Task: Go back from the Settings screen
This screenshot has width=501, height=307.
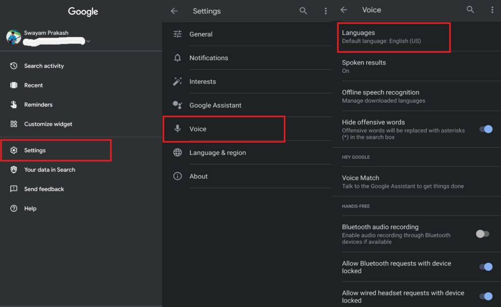Action: click(x=174, y=11)
